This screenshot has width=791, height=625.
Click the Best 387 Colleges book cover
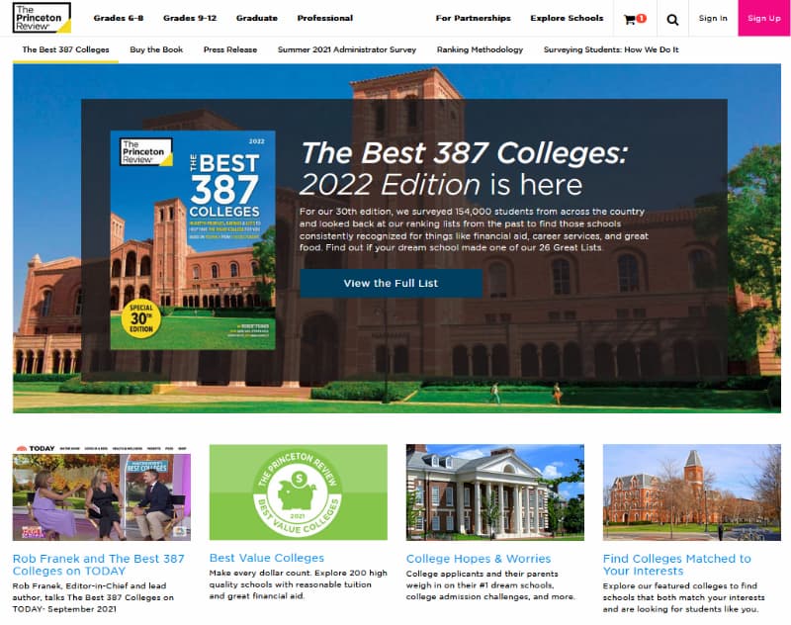pos(193,240)
